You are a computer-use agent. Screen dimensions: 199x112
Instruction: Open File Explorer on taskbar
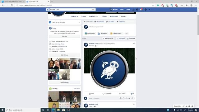pos(58,110)
